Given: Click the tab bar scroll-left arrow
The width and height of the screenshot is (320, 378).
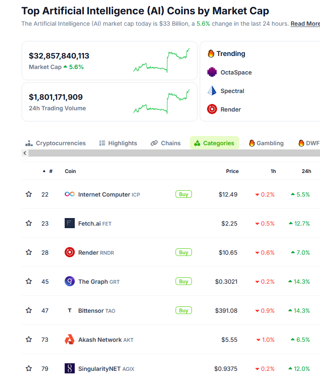Looking at the screenshot, I should coord(25,153).
